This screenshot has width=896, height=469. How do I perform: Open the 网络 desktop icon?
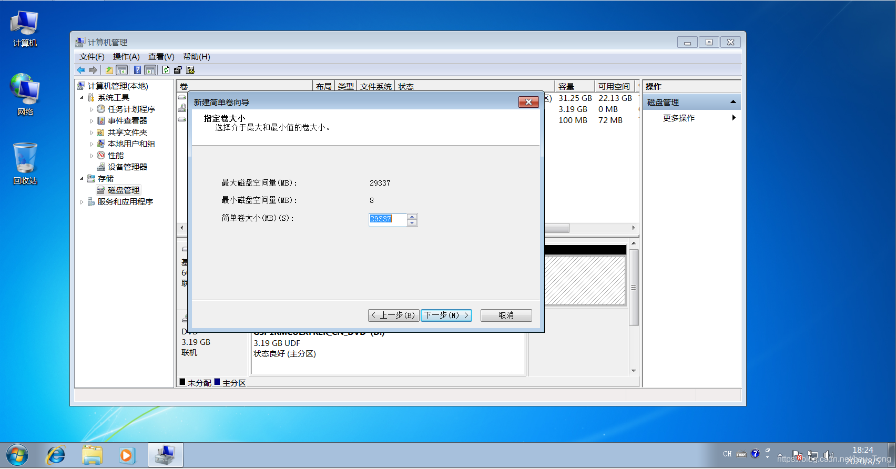pos(25,95)
